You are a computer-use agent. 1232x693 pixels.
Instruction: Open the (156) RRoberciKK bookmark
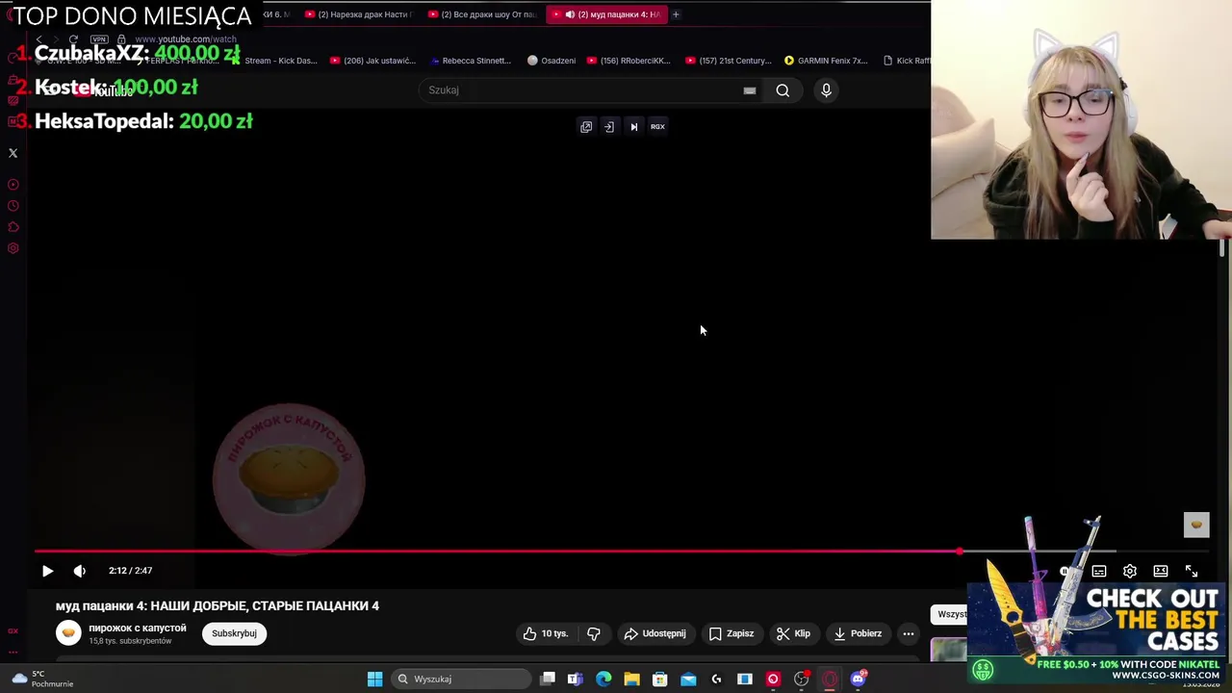(629, 61)
